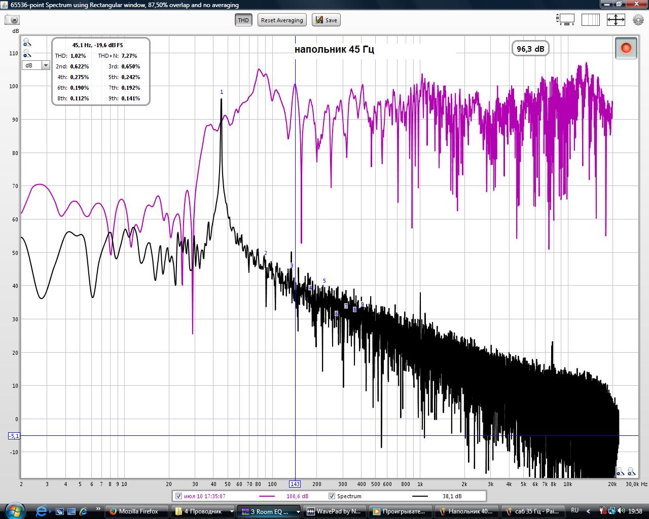Expand the Room EQ taskbar group arrow
649x519 pixels.
click(x=298, y=511)
